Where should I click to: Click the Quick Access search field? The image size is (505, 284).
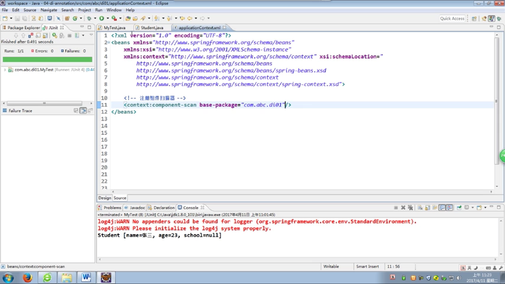452,18
